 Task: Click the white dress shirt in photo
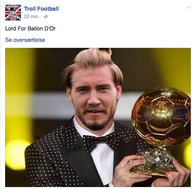point(103,162)
